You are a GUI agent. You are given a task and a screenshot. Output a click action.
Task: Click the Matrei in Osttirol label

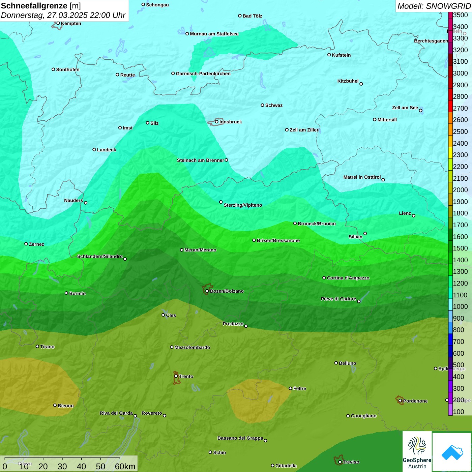click(x=362, y=177)
